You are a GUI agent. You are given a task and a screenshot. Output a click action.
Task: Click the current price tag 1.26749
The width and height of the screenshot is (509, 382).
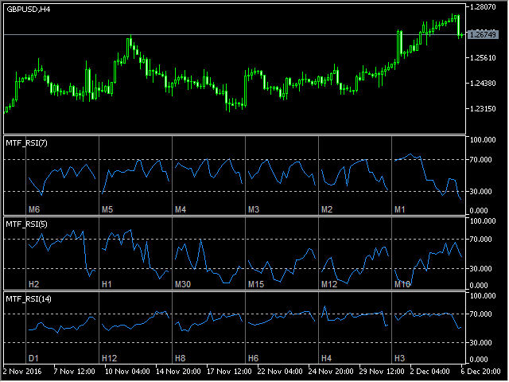coord(483,35)
